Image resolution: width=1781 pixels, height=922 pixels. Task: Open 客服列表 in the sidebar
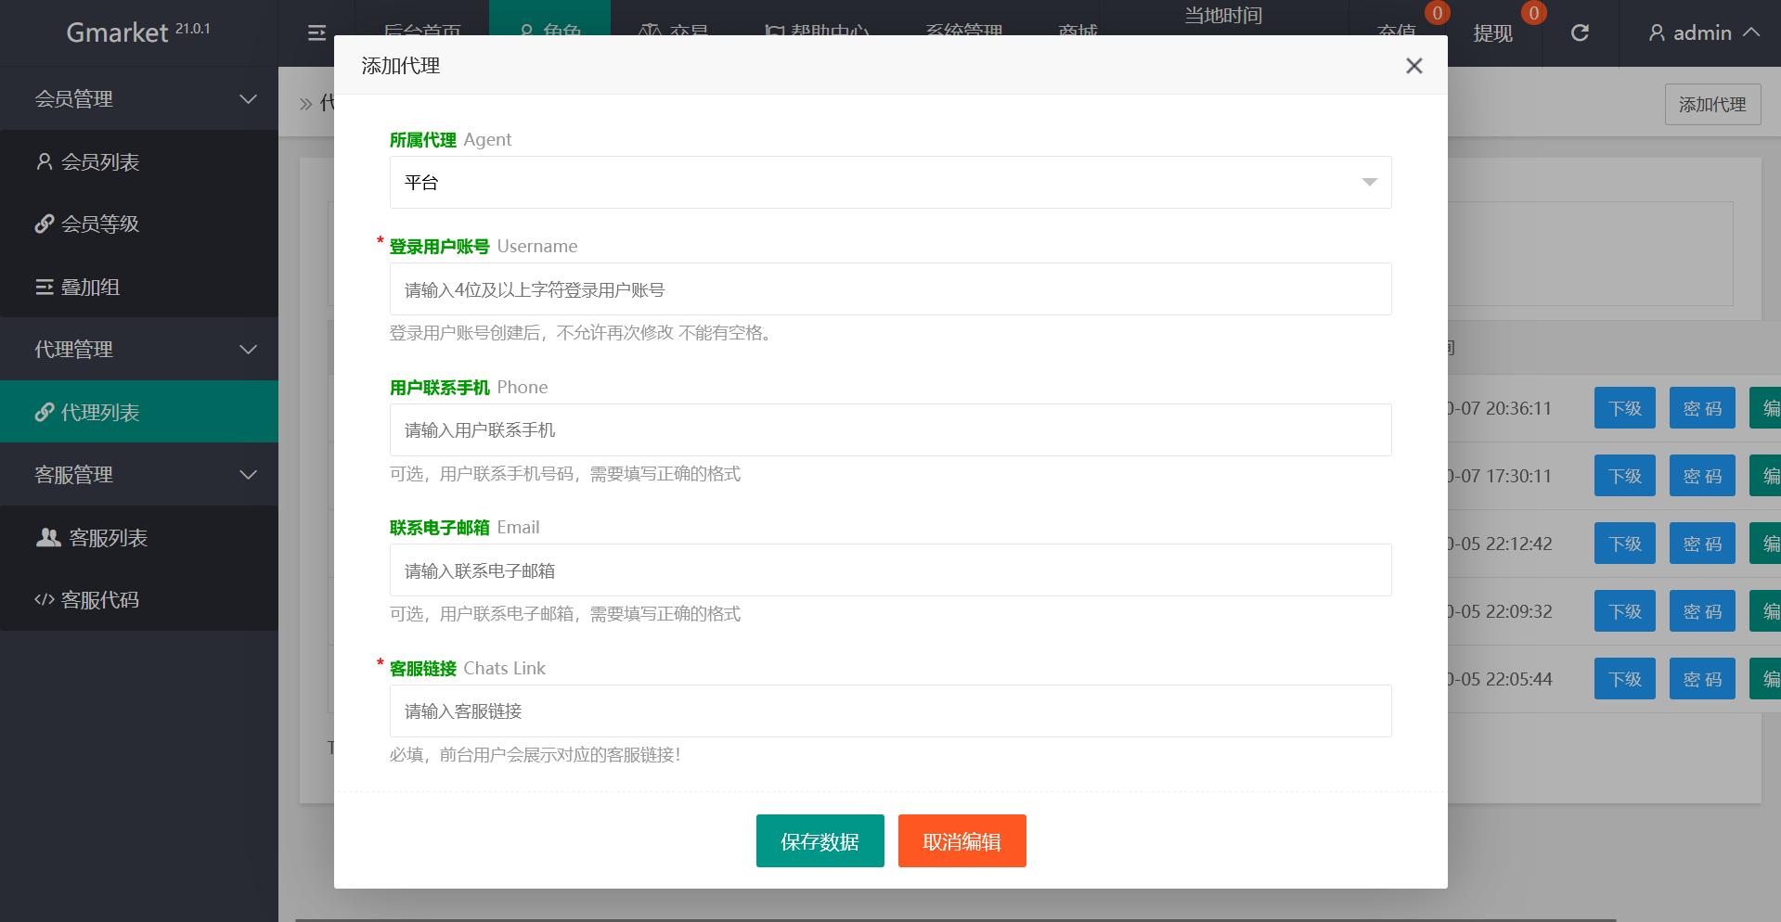point(93,538)
